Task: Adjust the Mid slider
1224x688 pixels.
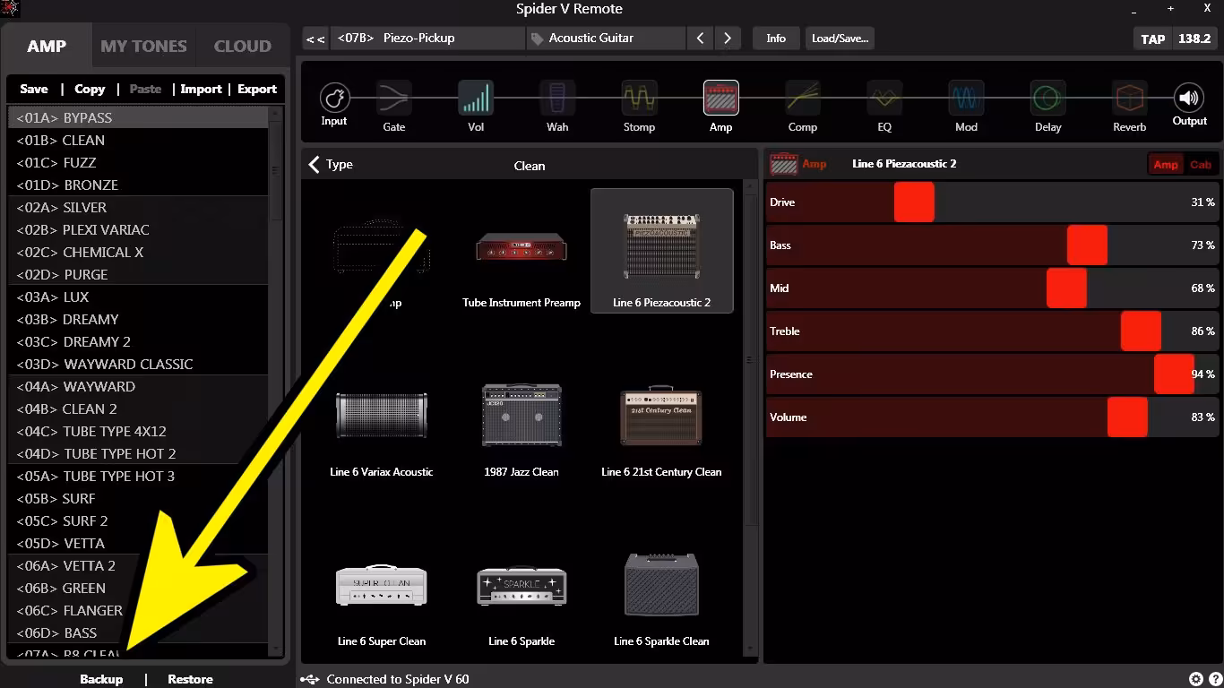Action: [1066, 288]
